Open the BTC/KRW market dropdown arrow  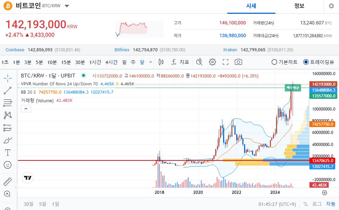point(67,6)
